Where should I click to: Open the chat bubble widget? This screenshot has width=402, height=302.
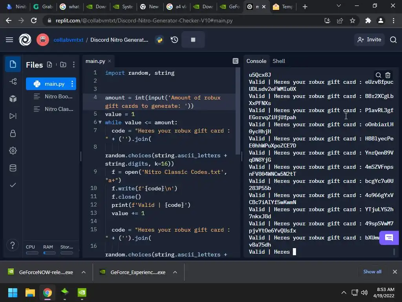coord(389,238)
